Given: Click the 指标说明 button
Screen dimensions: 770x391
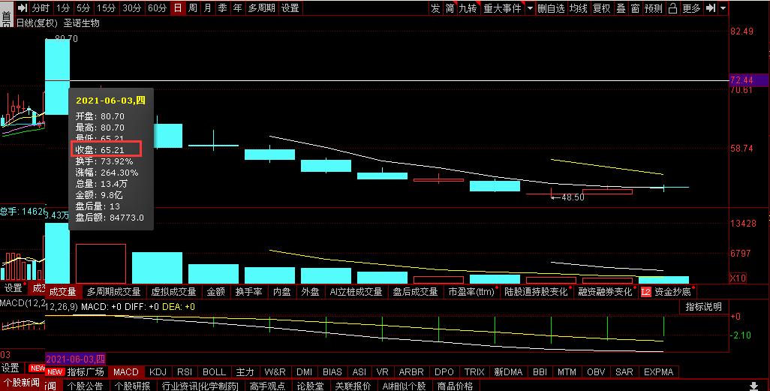Looking at the screenshot, I should coord(703,306).
